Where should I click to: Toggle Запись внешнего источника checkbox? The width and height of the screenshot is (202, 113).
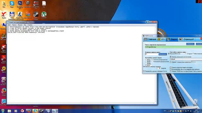coord(171,57)
